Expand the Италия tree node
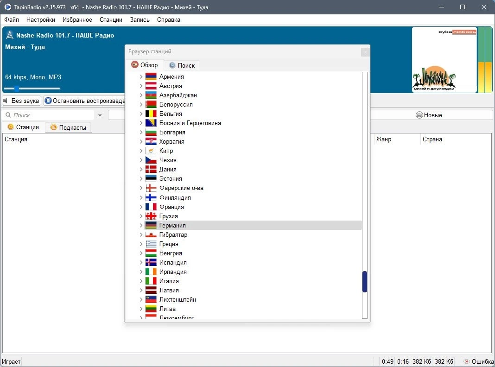Image resolution: width=495 pixels, height=367 pixels. 141,281
